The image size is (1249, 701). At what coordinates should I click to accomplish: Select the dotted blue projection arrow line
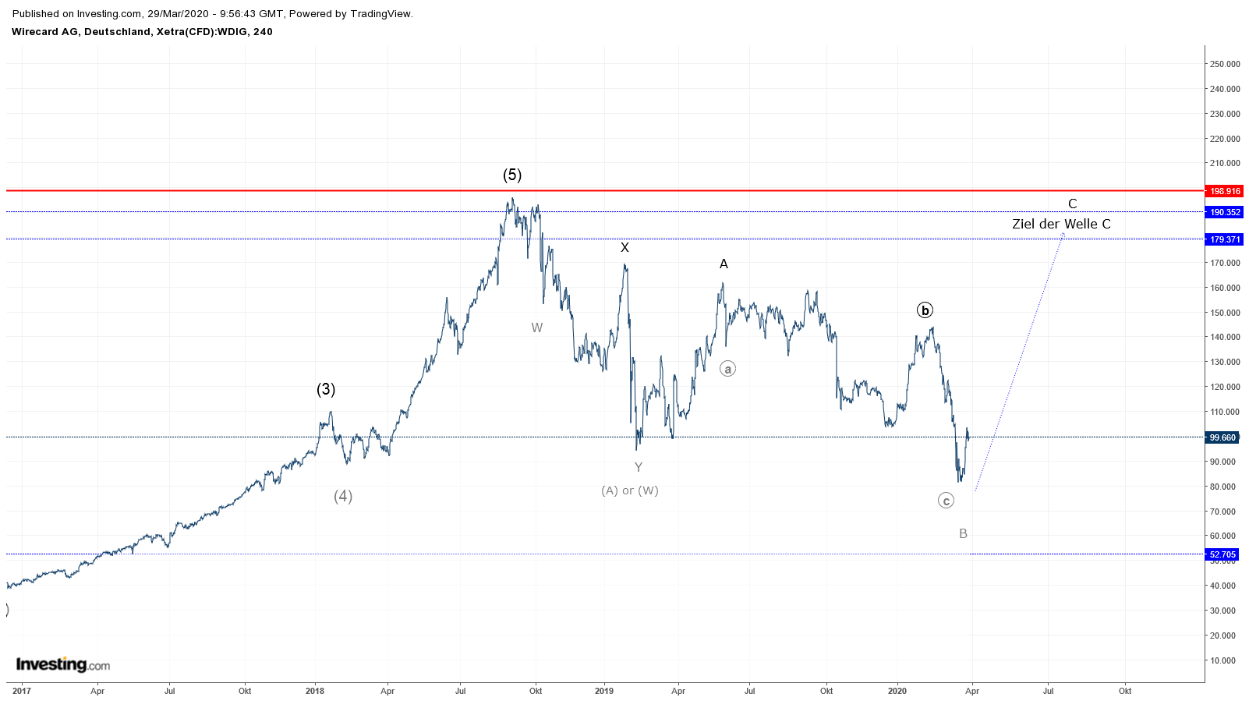pyautogui.click(x=1020, y=361)
